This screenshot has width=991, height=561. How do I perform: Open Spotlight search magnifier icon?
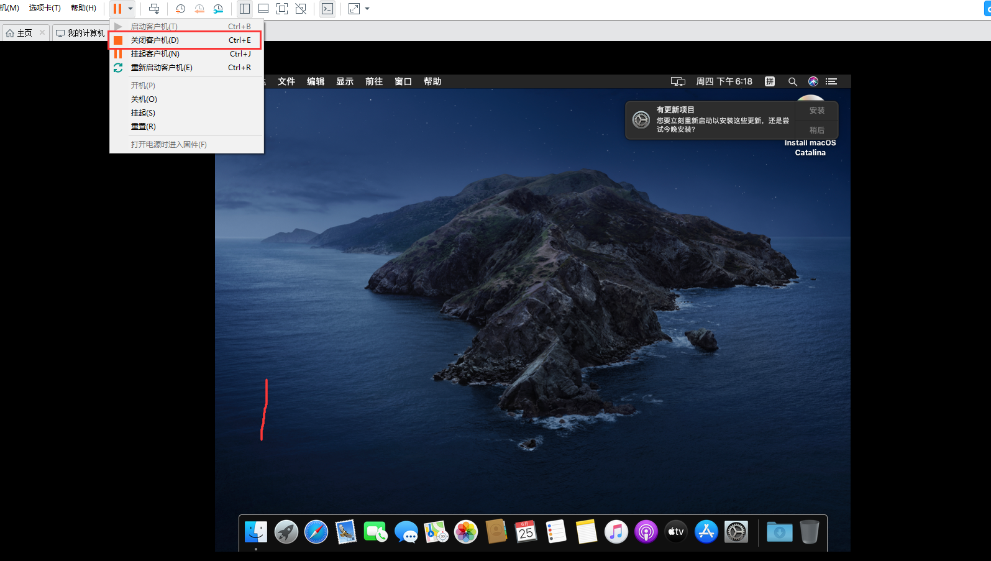point(792,81)
